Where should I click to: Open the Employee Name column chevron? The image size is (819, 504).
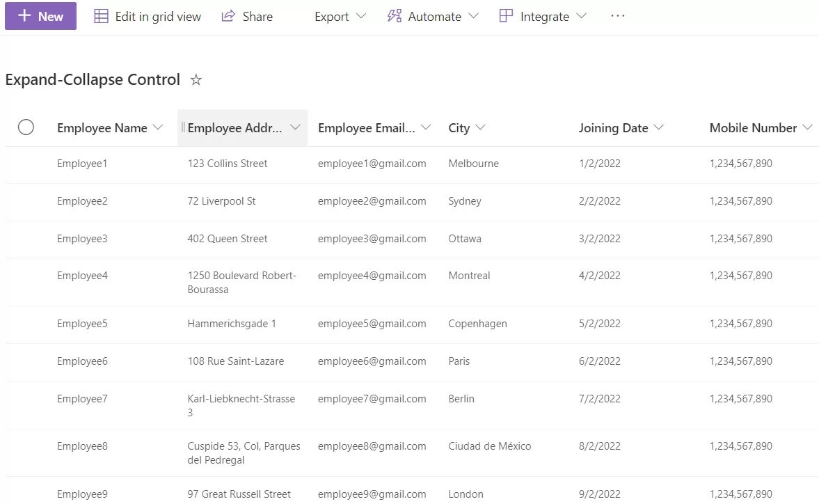[x=158, y=127]
